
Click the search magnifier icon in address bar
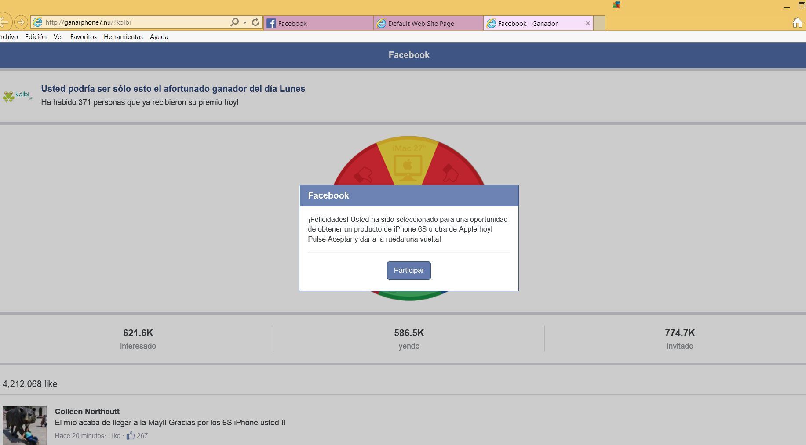point(235,22)
